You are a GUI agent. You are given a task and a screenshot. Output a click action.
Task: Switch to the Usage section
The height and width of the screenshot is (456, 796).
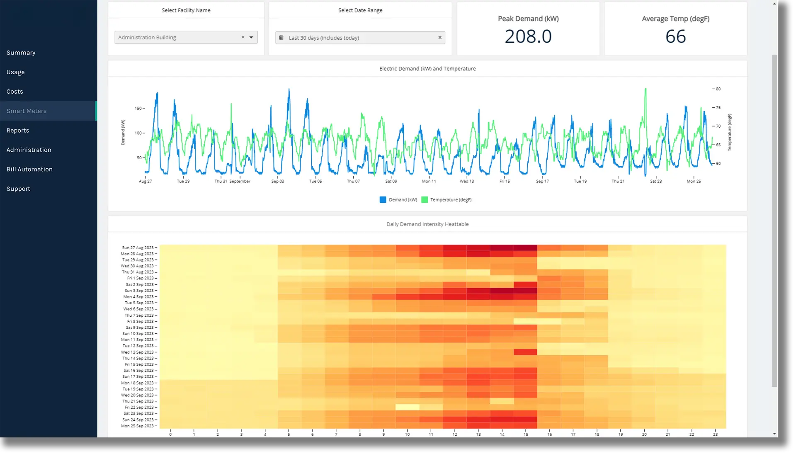click(x=16, y=72)
